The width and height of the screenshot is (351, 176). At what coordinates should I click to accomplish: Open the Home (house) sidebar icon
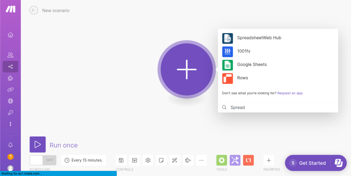click(10, 35)
